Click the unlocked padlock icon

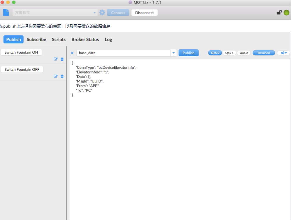tap(279, 12)
